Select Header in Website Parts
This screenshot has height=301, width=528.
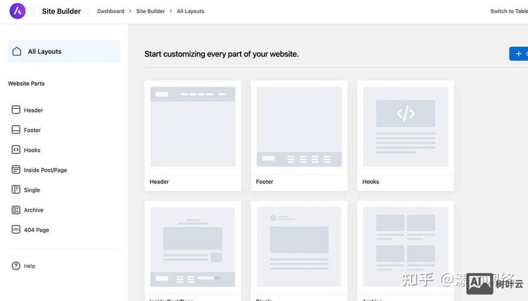pyautogui.click(x=33, y=110)
